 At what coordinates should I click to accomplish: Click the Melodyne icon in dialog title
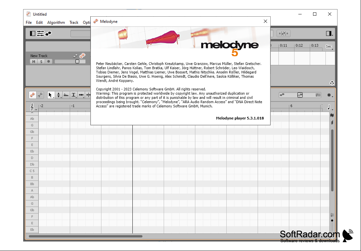[96, 22]
